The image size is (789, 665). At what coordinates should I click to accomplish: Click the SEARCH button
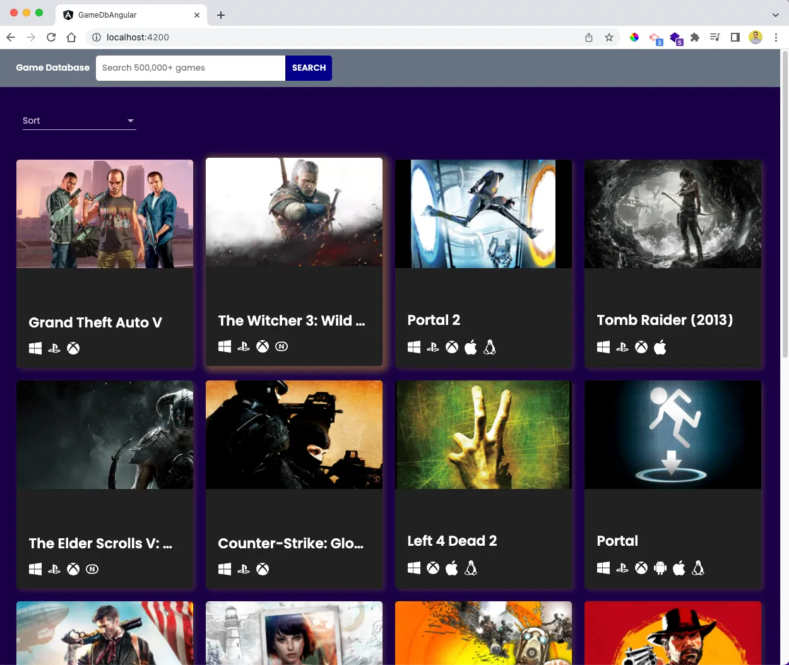309,68
